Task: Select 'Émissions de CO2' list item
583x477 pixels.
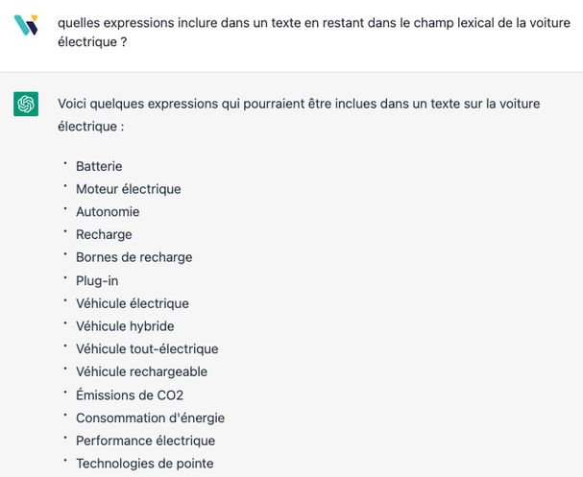Action: pyautogui.click(x=130, y=394)
